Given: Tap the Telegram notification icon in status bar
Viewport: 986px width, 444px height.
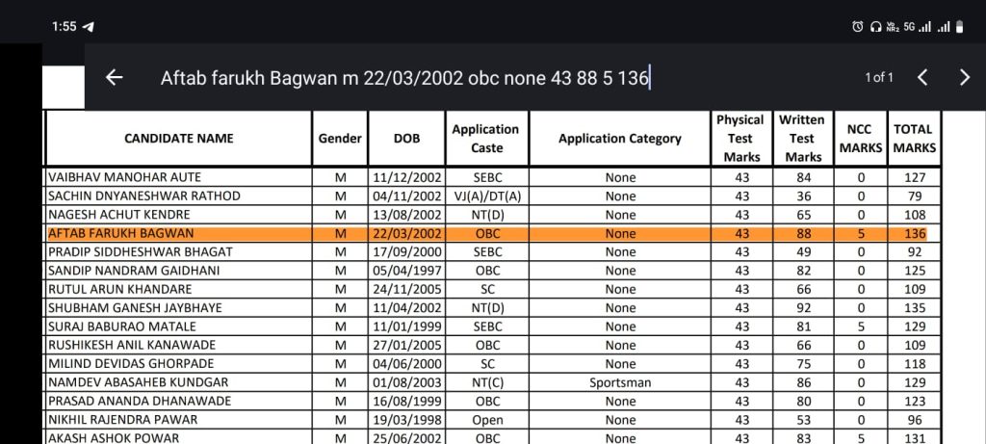Looking at the screenshot, I should click(89, 26).
